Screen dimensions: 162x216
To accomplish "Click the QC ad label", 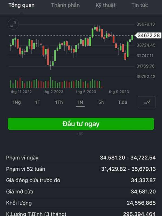I will click(81, 134).
